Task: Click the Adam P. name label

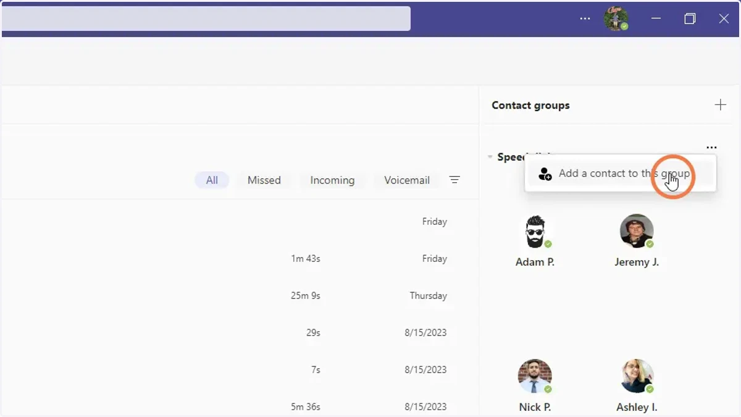Action: click(x=535, y=262)
